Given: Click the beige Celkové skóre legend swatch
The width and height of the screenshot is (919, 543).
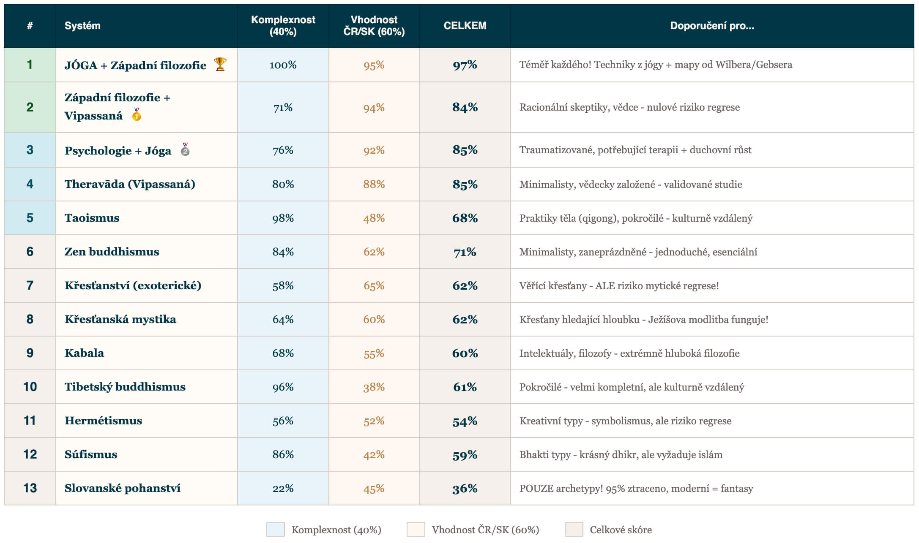Looking at the screenshot, I should point(574,529).
